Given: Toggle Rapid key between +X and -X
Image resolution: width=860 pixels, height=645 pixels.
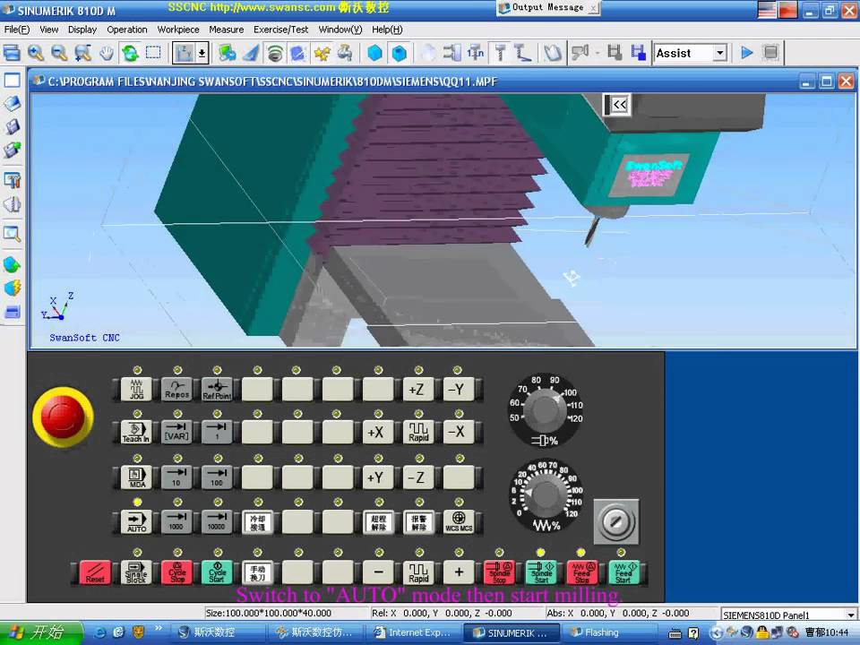Looking at the screenshot, I should click(418, 432).
